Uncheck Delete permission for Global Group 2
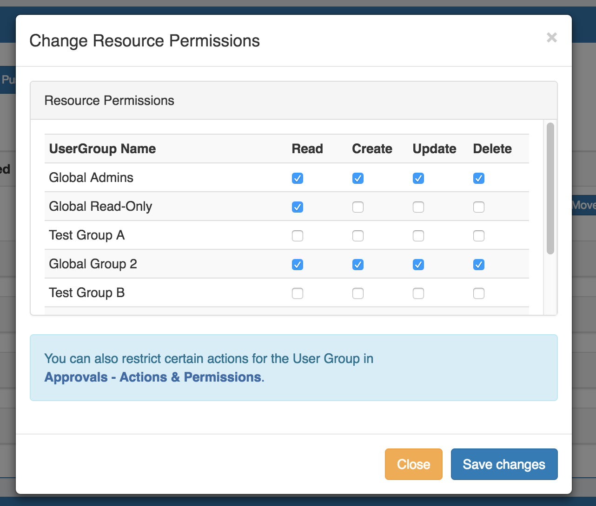The image size is (596, 506). pos(479,265)
